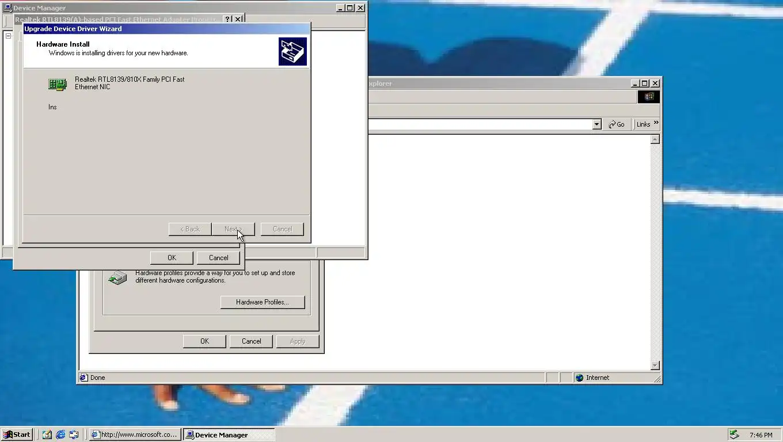783x442 pixels.
Task: Open the address bar dropdown in Internet Explorer
Action: 596,124
